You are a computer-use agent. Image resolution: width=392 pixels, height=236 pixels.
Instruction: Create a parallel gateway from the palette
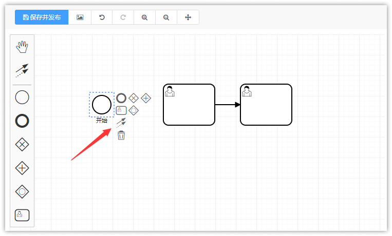point(22,168)
